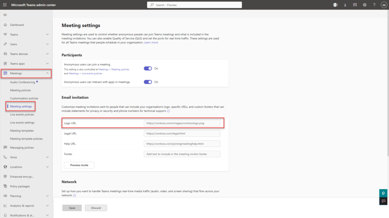Expand the Planning navigation chevron
The width and height of the screenshot is (389, 218).
47,196
